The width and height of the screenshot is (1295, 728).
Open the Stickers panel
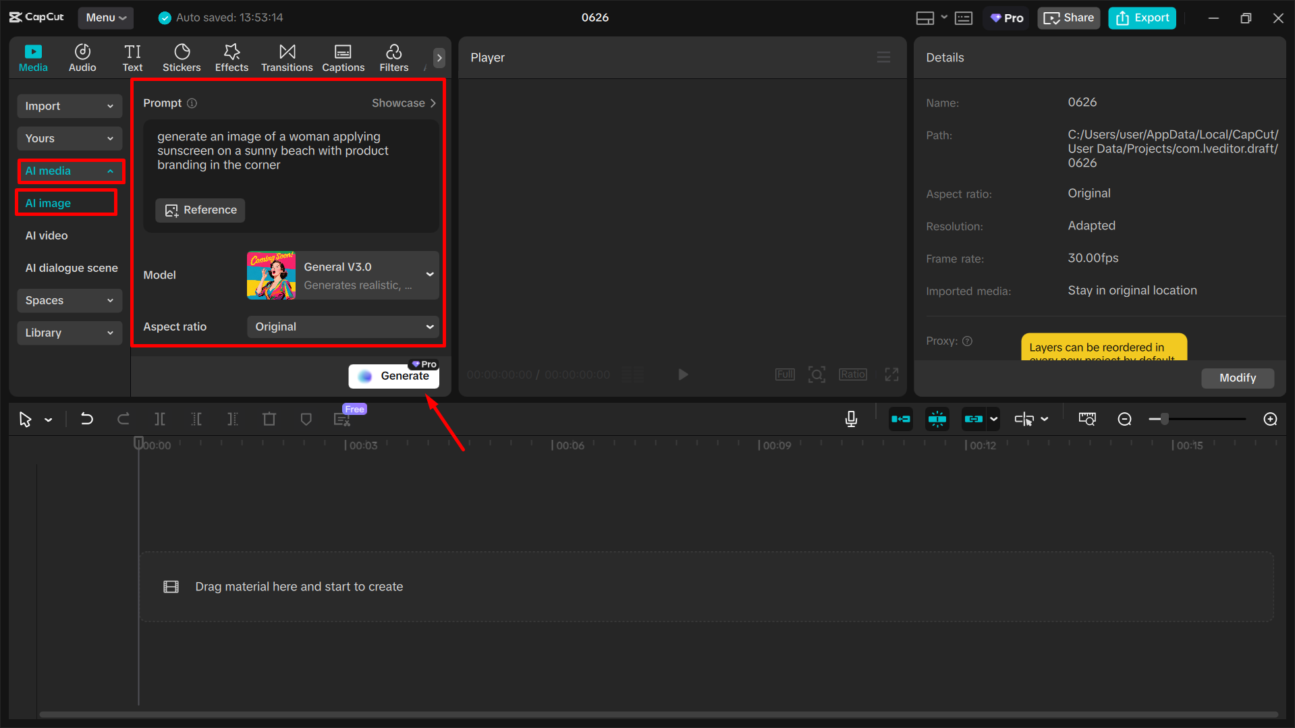182,57
